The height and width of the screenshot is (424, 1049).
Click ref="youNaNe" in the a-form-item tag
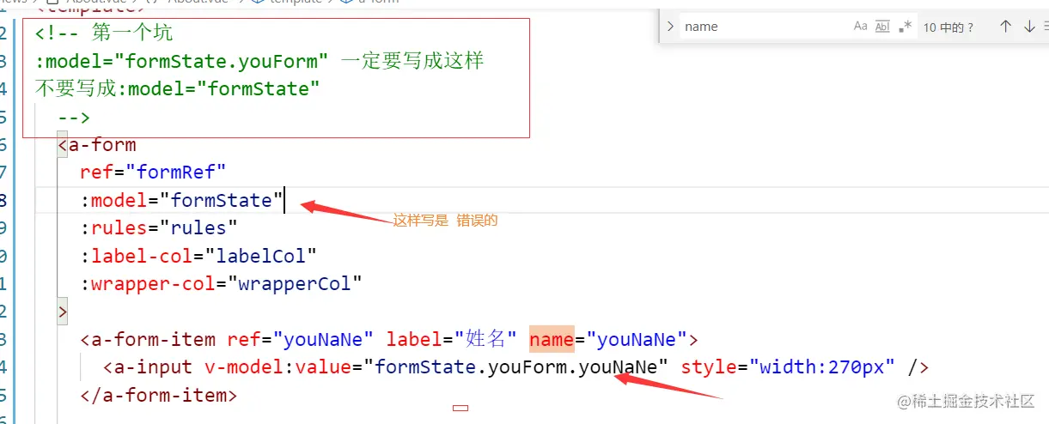301,339
